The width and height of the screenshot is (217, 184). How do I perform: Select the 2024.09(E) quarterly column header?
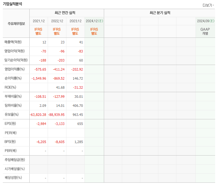click(206, 21)
